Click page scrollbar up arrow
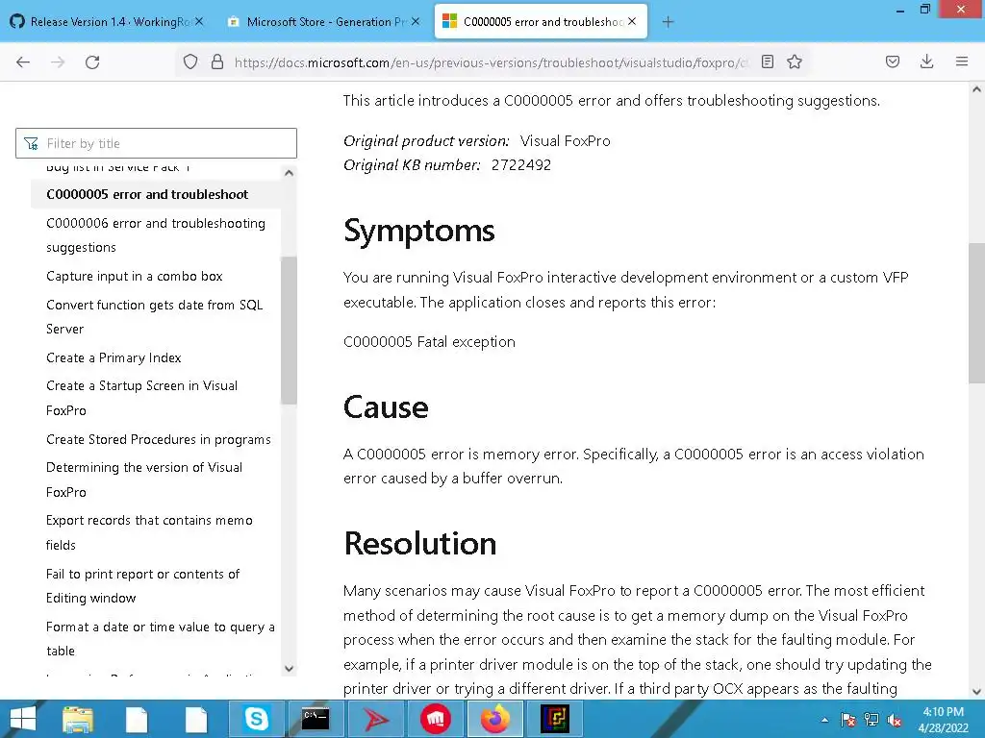Viewport: 985px width, 738px height. coord(976,89)
